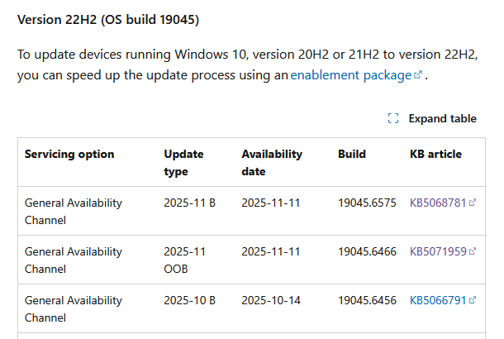Click the external-link icon next to KB5066791
Viewport: 504px width, 339px height.
(473, 300)
